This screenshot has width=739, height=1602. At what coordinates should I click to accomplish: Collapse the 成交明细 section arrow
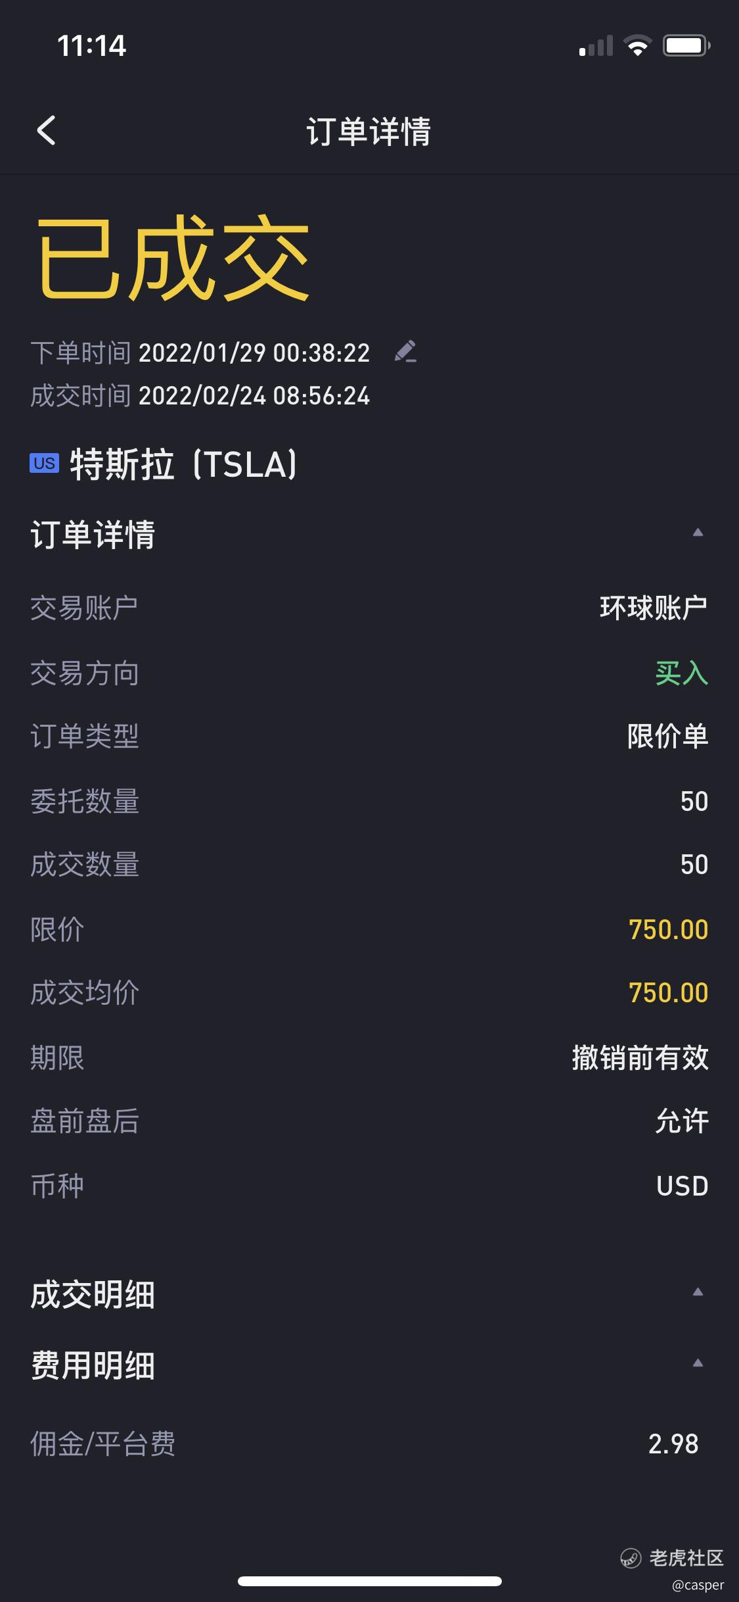coord(698,1292)
